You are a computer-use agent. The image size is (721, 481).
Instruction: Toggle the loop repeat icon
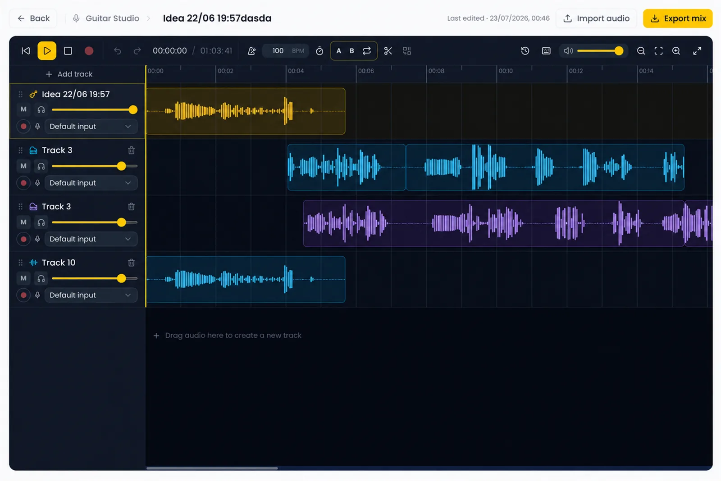[367, 51]
